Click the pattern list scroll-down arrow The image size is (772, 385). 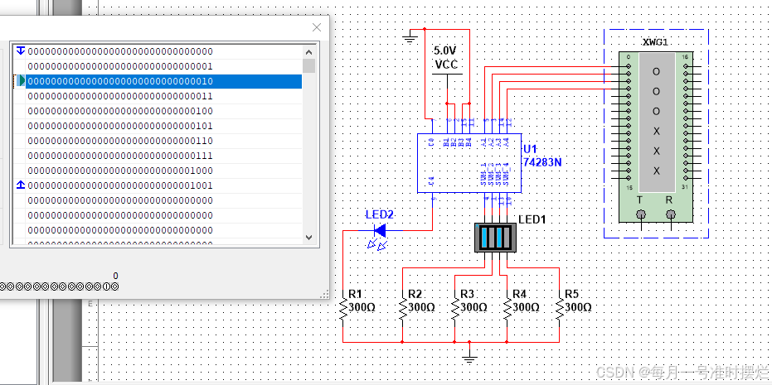308,237
